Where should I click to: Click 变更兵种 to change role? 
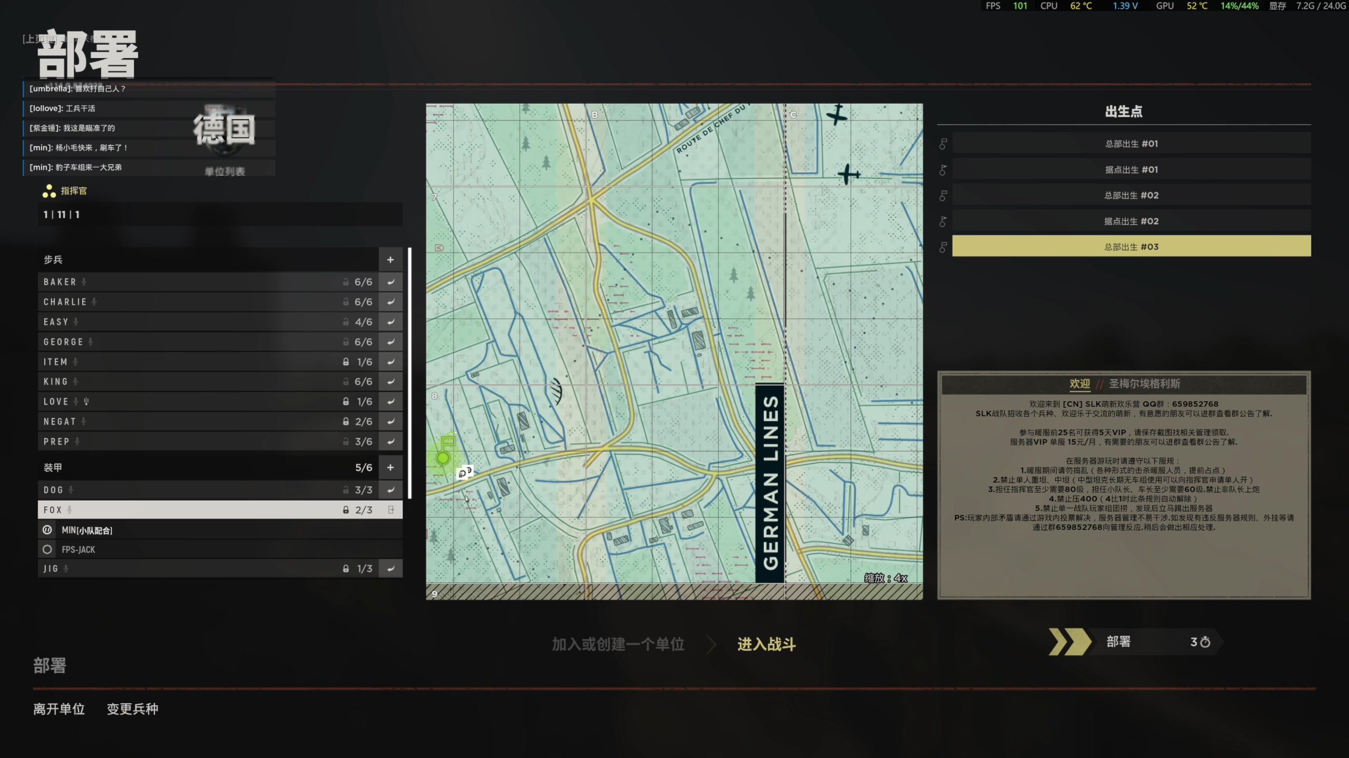click(x=132, y=709)
